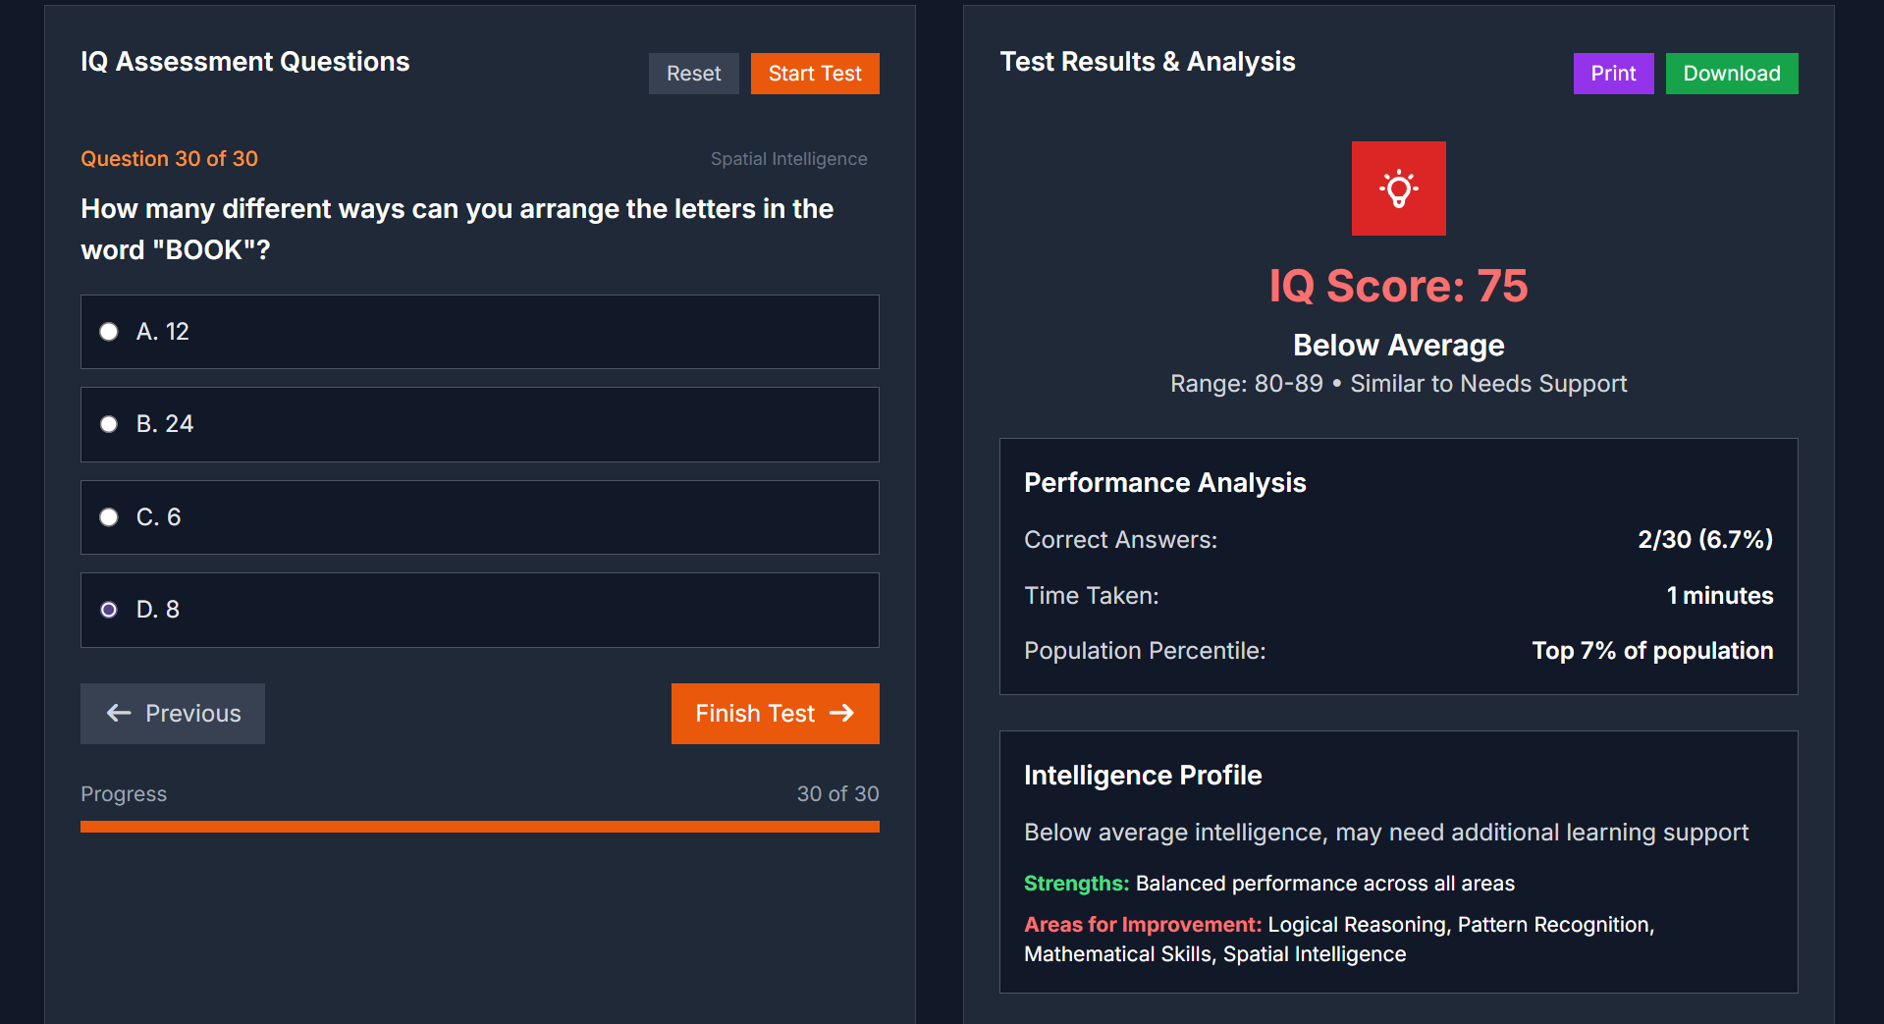Click the Top 7% of population value

(x=1651, y=651)
